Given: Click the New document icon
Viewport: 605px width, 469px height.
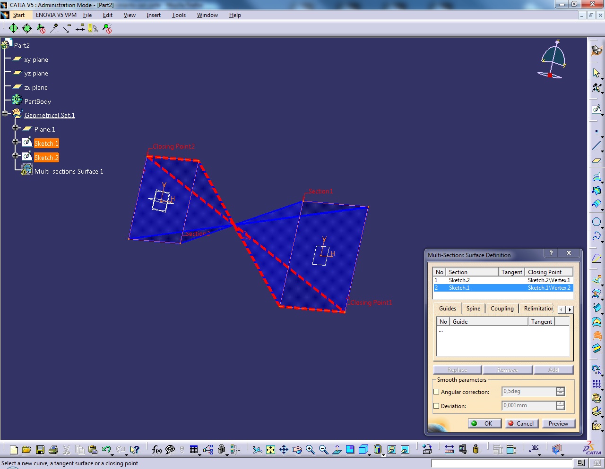Looking at the screenshot, I should point(14,450).
